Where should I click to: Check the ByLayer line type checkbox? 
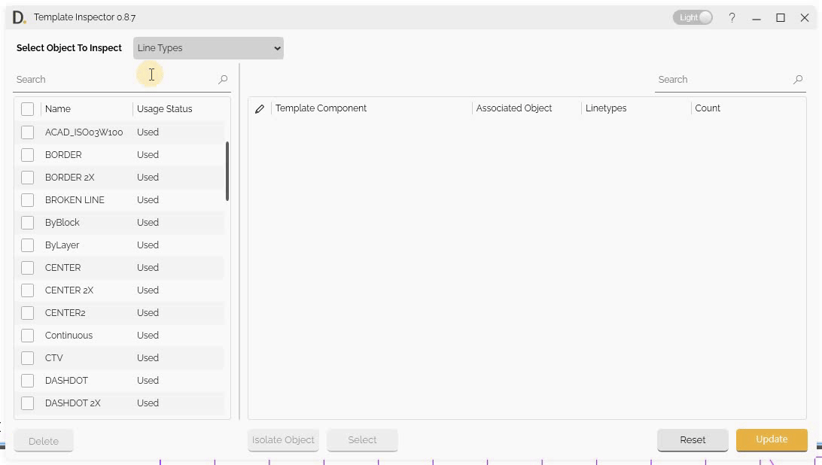point(28,245)
